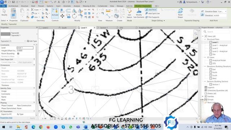231x130 pixels.
Task: Toggle East elevation checkbox
Action: (210, 69)
